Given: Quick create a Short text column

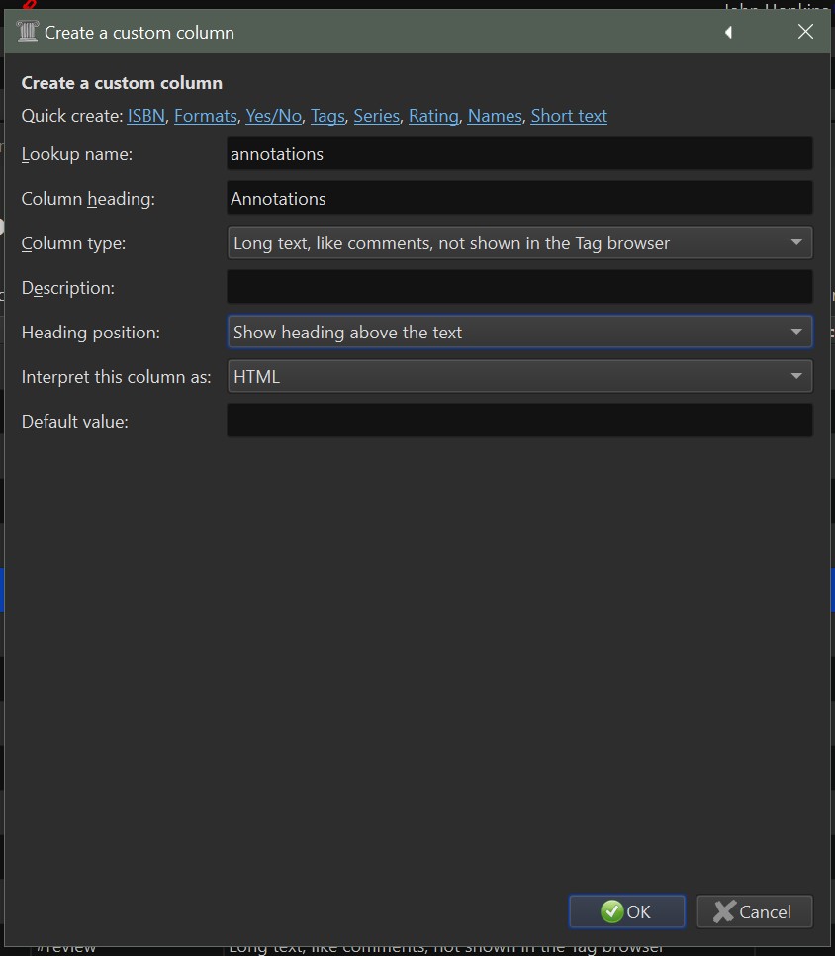Looking at the screenshot, I should point(569,116).
